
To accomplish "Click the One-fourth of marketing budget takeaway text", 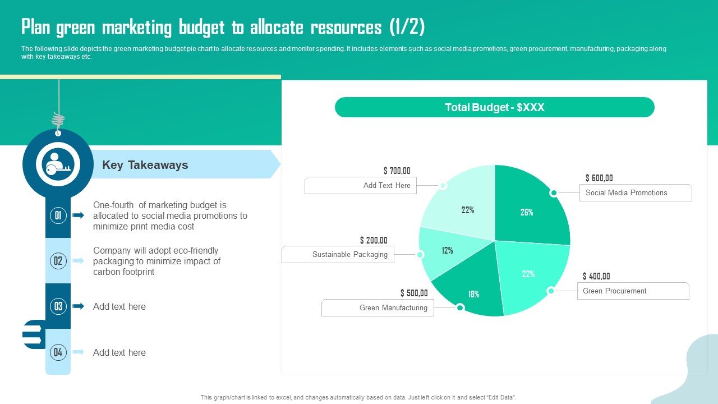I will click(170, 216).
